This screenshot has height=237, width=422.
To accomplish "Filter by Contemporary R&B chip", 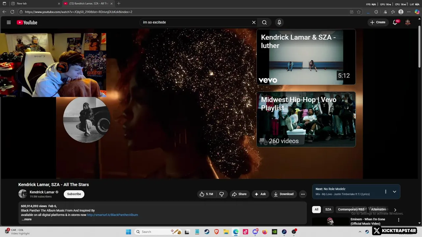I will point(351,209).
